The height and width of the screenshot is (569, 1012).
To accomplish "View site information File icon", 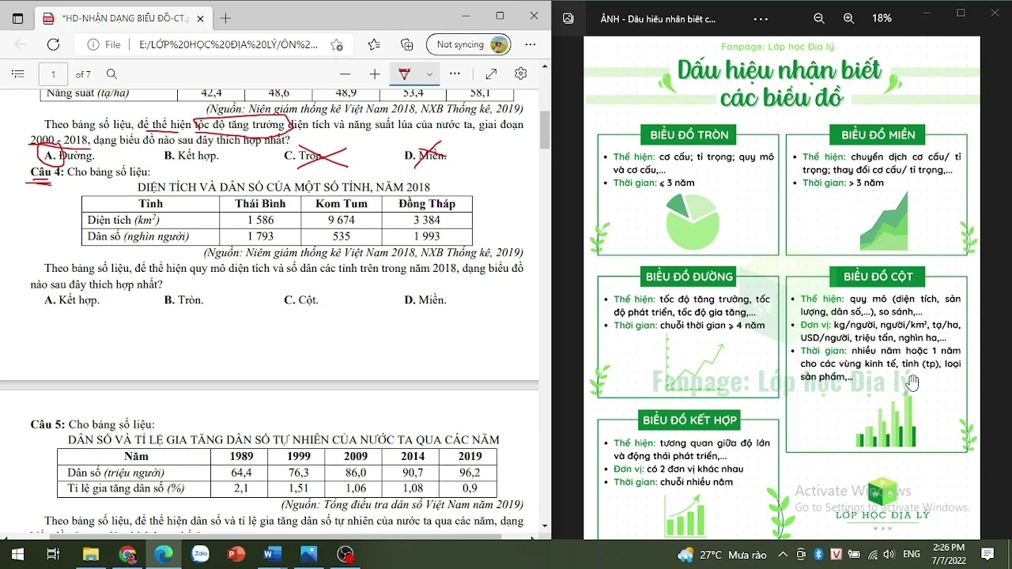I will click(x=104, y=45).
